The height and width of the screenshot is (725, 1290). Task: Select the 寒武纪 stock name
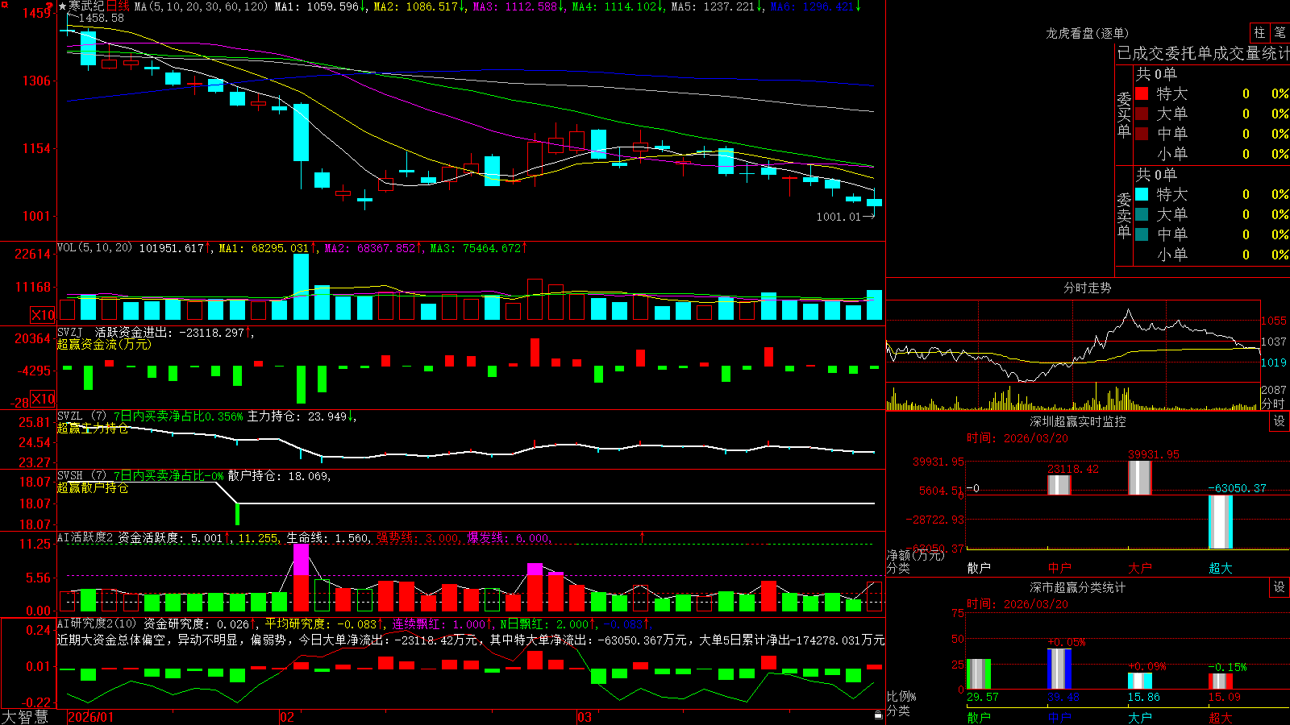pyautogui.click(x=87, y=6)
